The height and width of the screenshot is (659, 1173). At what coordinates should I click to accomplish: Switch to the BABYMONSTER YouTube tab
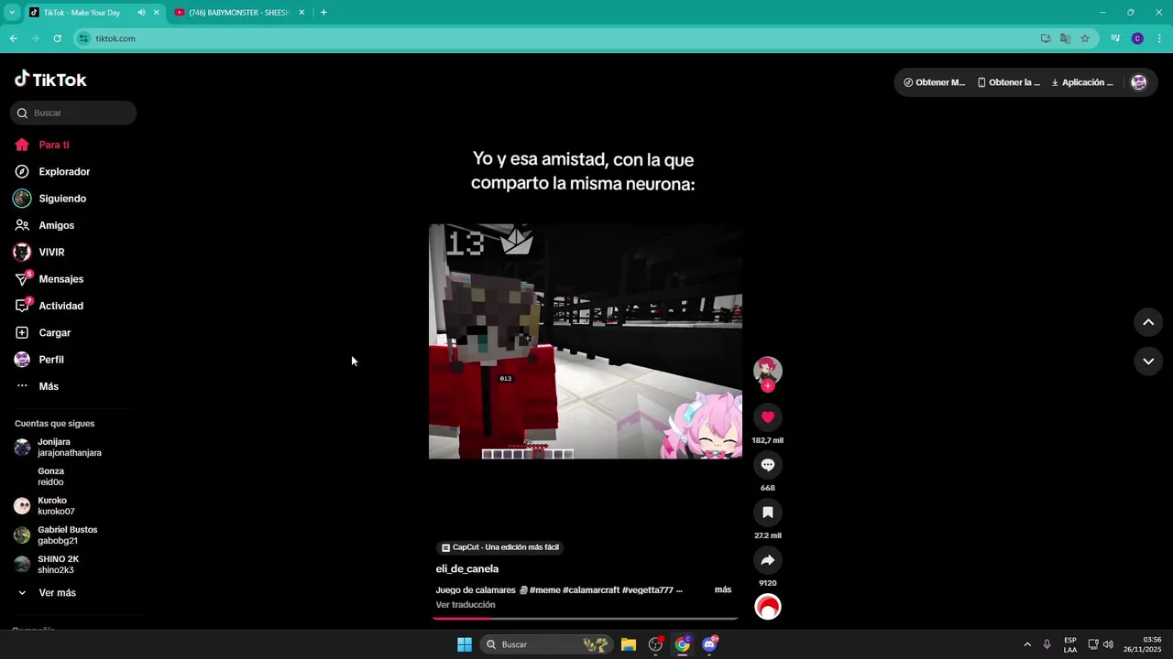tap(238, 13)
